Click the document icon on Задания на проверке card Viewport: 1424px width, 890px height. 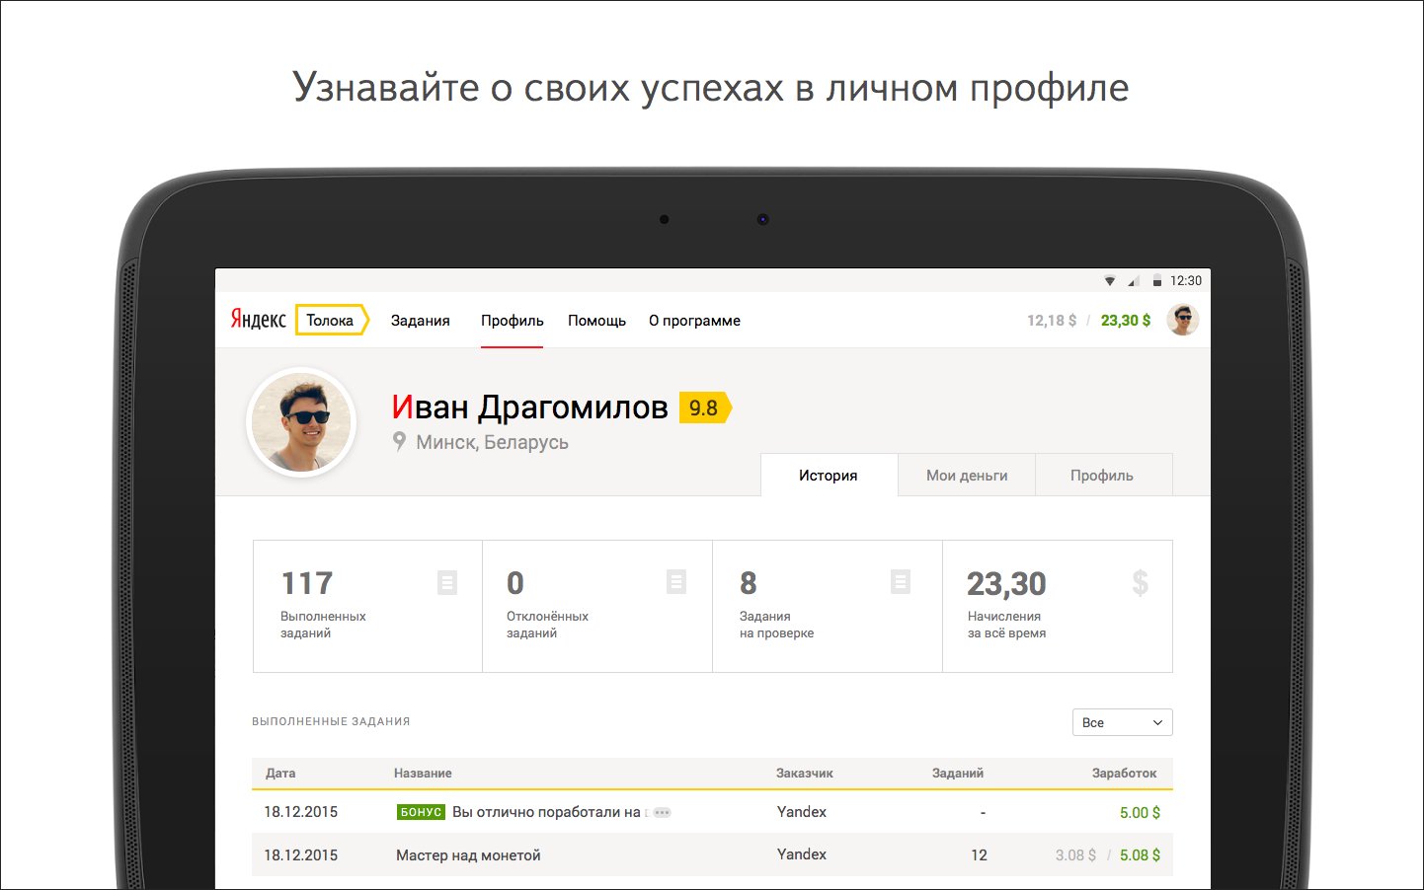pos(901,582)
